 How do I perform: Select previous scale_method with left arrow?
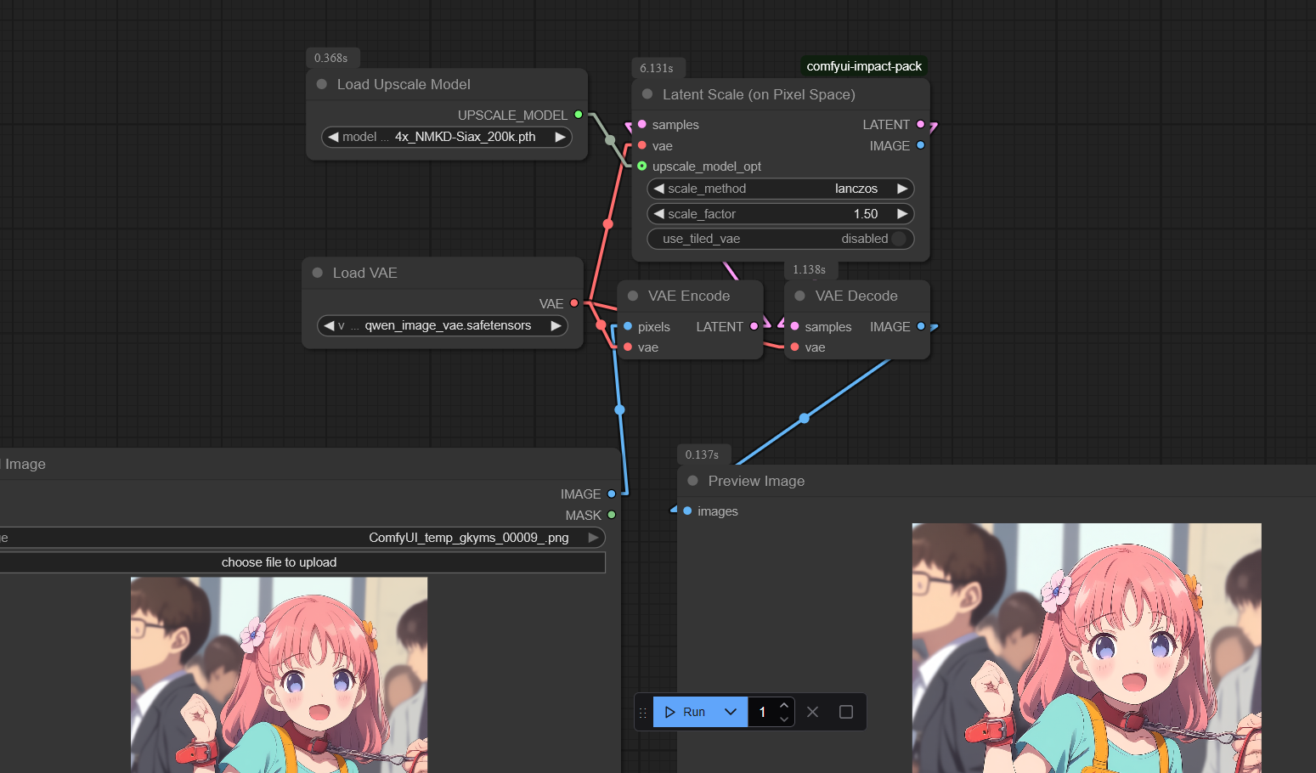[659, 189]
